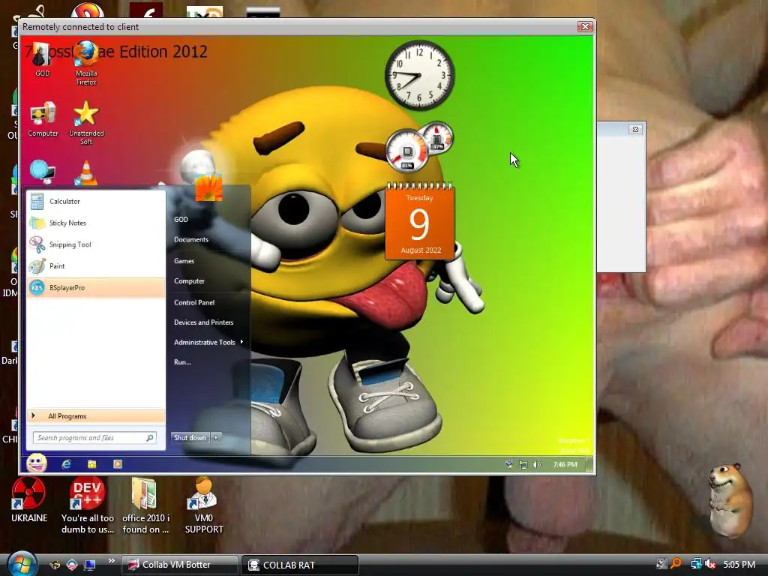Open Internet Explorer on the remote taskbar

coord(66,464)
